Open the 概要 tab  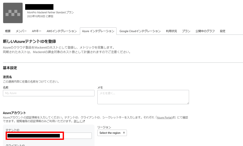tap(8, 31)
